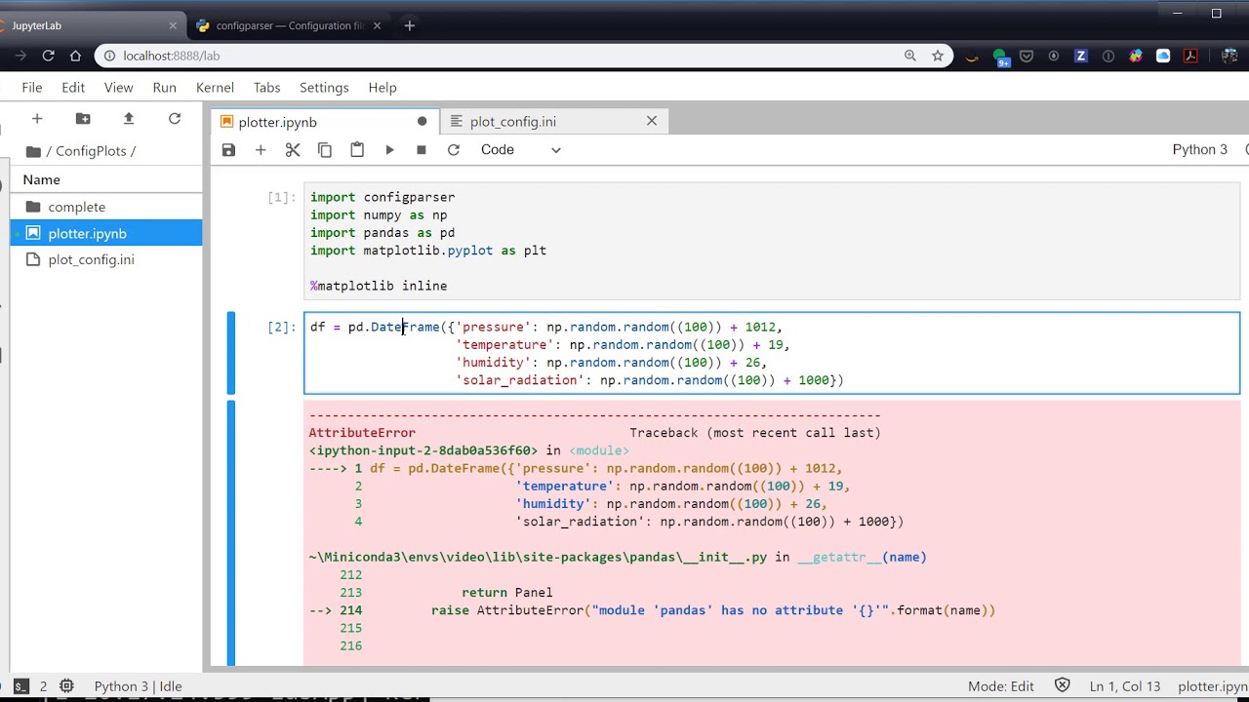Click the AttributeError traceback output

[x=771, y=532]
